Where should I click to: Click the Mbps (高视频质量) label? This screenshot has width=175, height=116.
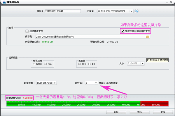(108, 83)
